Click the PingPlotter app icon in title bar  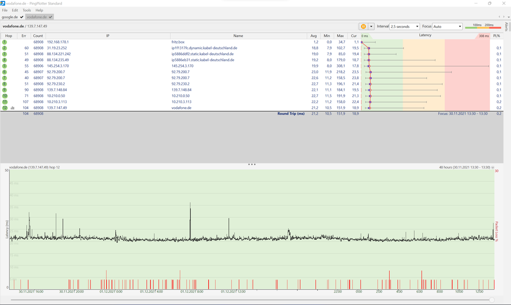[x=3, y=3]
